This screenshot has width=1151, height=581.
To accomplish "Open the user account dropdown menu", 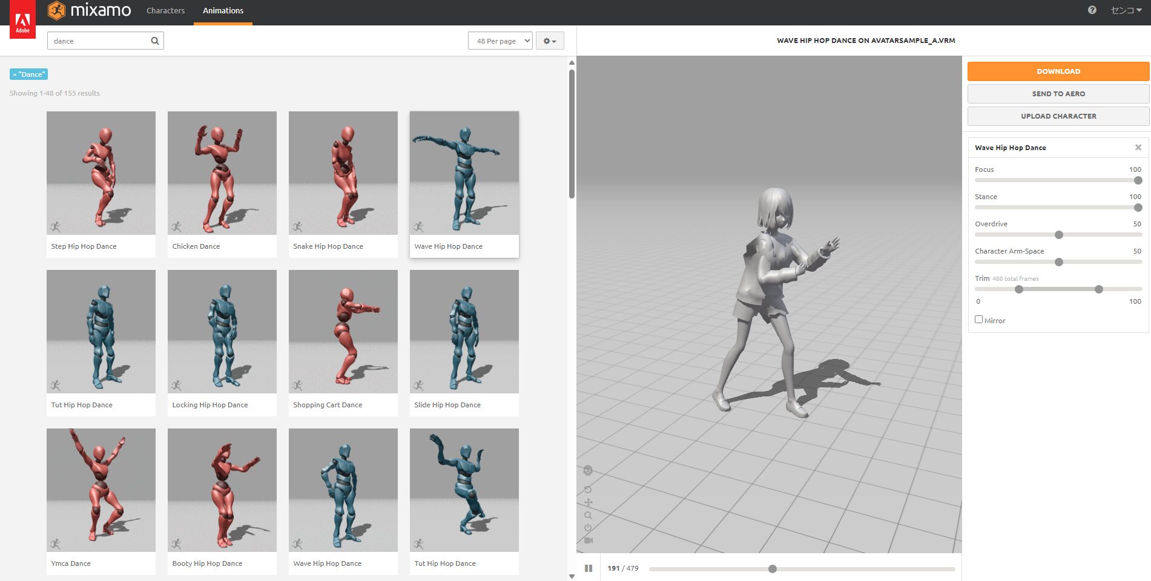I will (x=1126, y=10).
